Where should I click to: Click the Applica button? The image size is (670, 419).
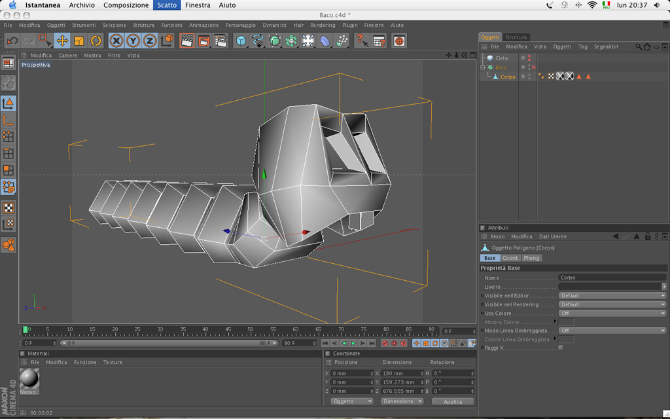tap(452, 401)
